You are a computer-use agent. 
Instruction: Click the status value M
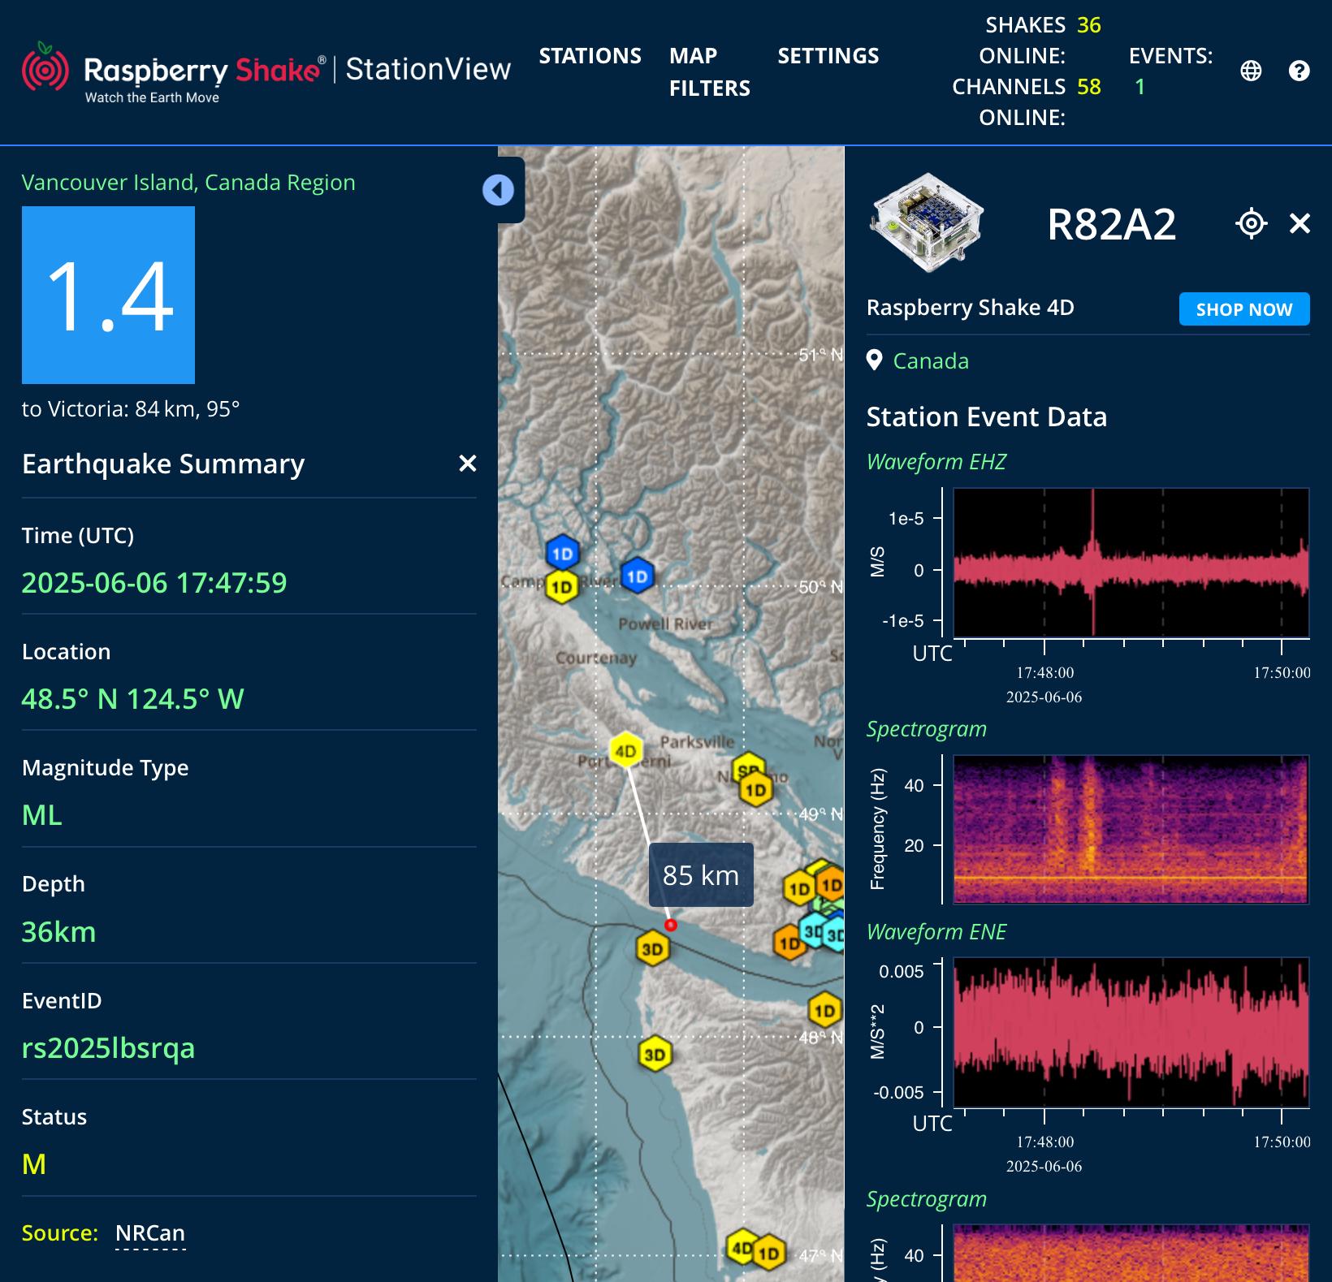click(34, 1164)
